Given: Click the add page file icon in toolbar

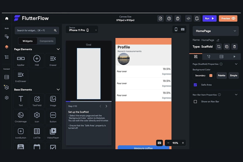Looking at the screenshot, I should [x=160, y=18].
